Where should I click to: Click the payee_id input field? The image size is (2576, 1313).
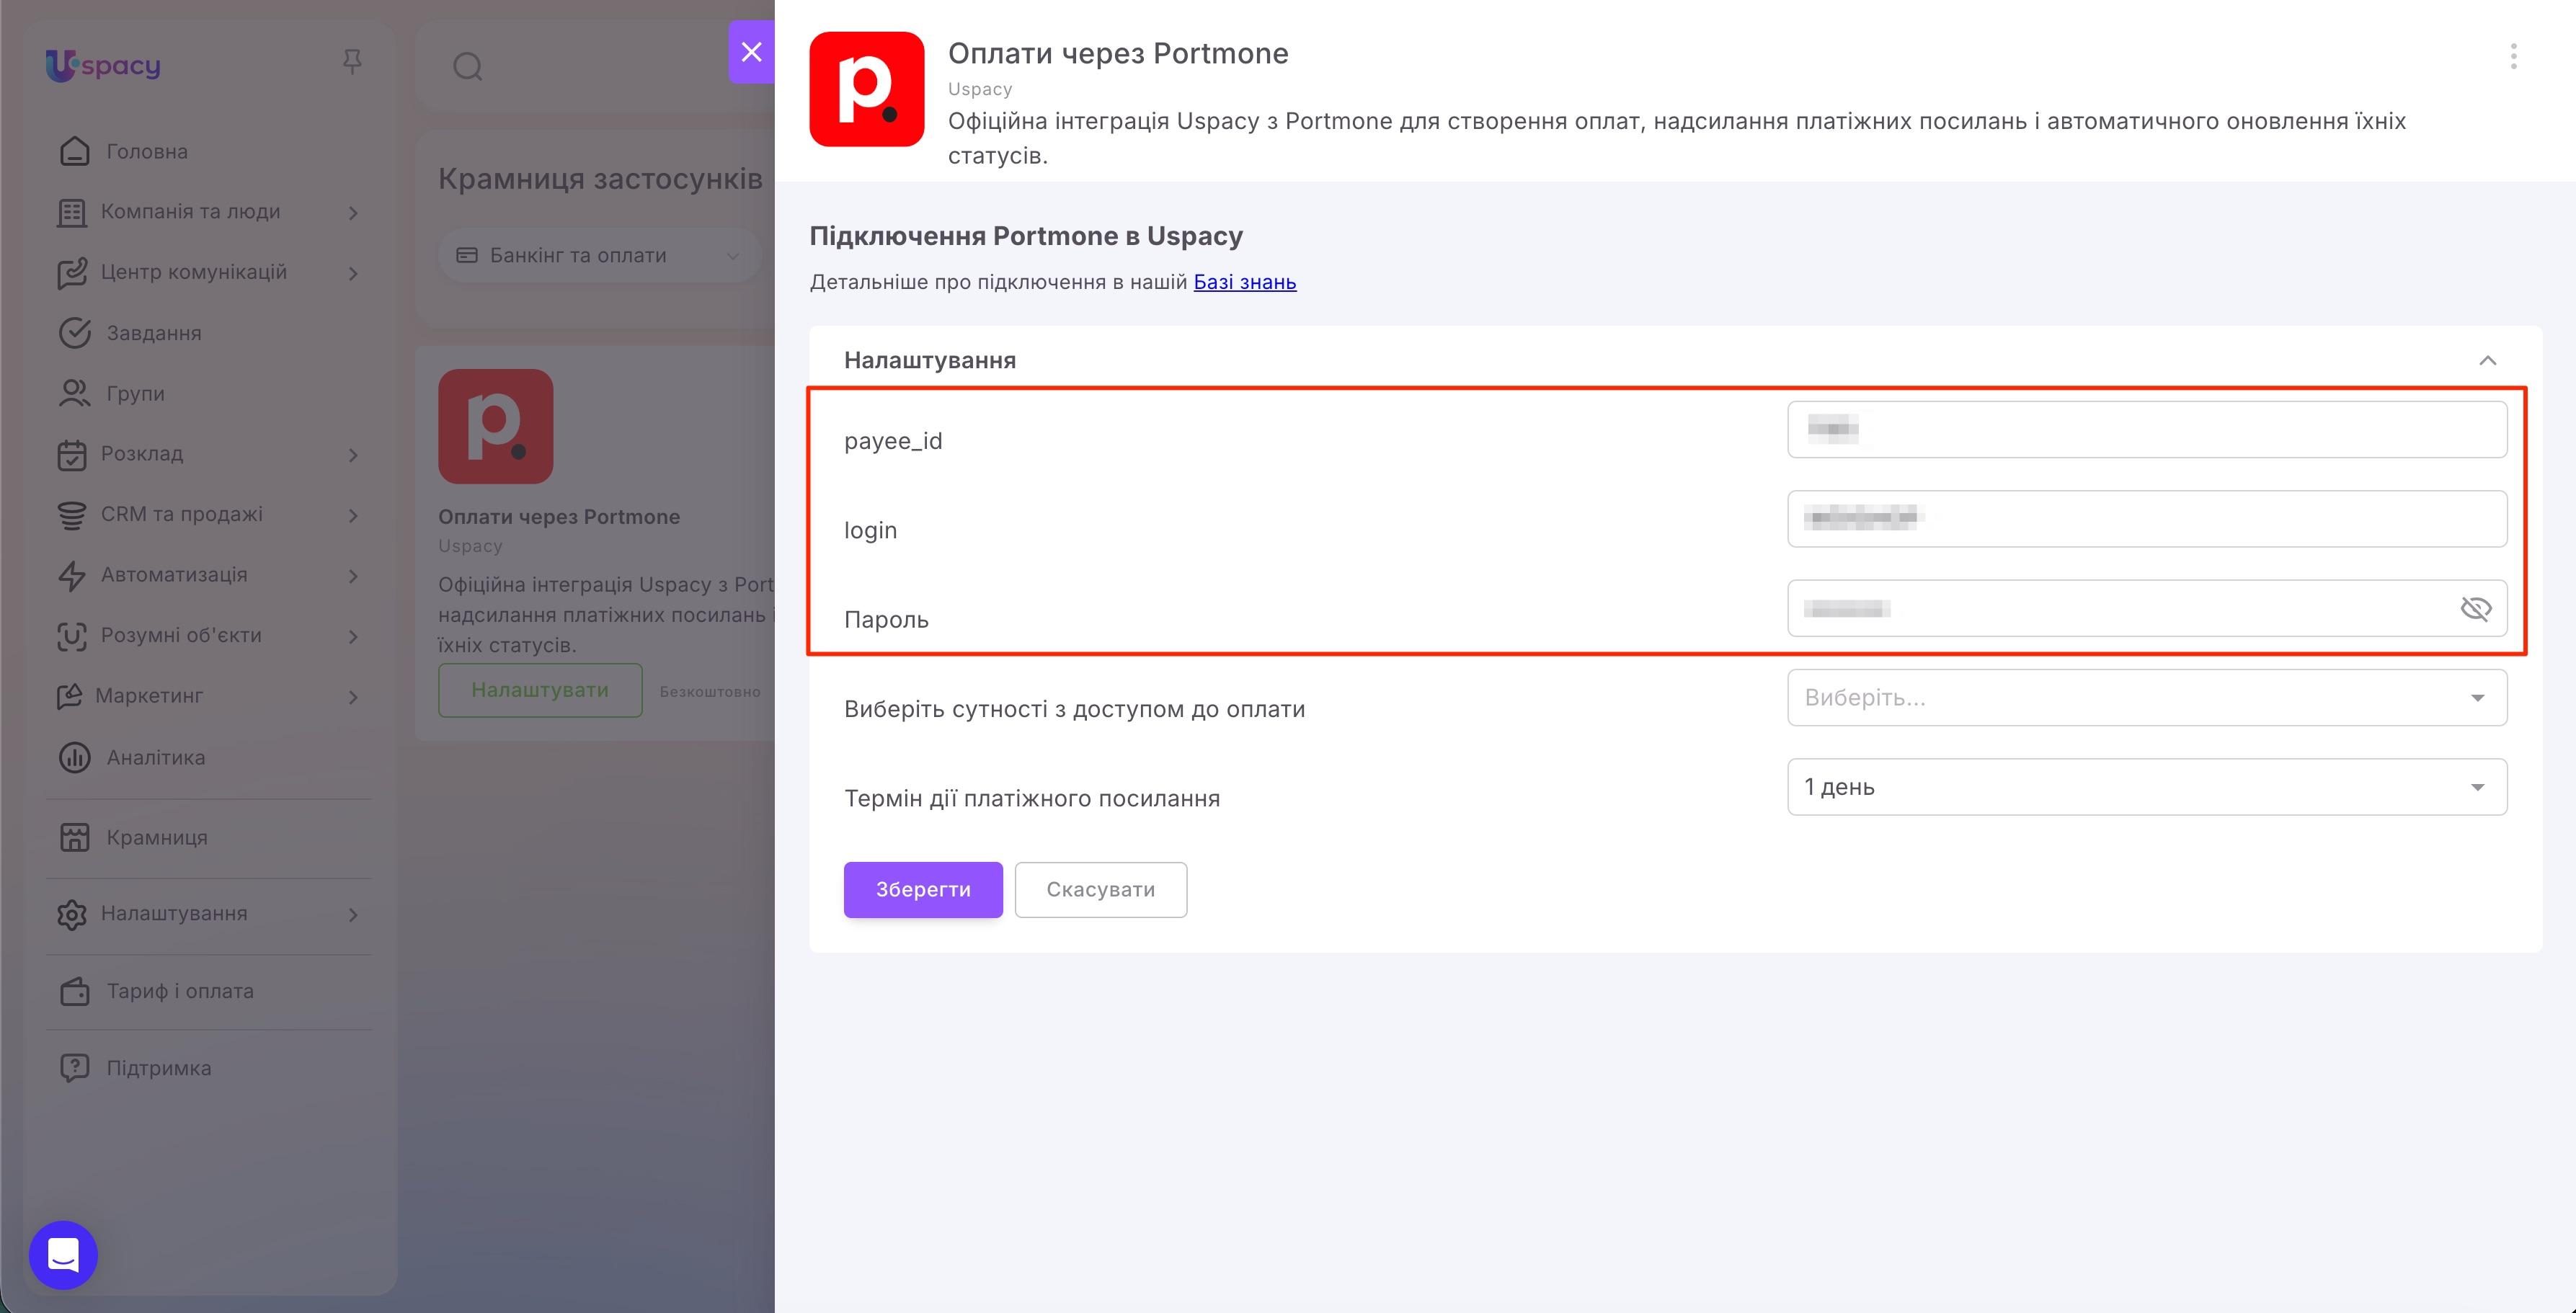2147,429
